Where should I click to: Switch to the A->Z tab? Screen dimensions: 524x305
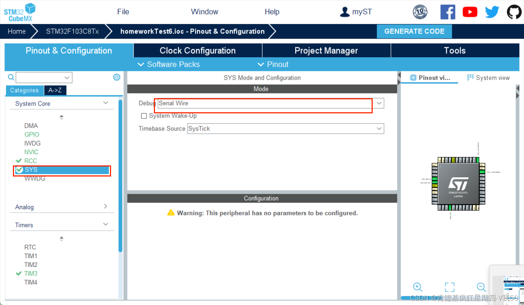click(55, 90)
